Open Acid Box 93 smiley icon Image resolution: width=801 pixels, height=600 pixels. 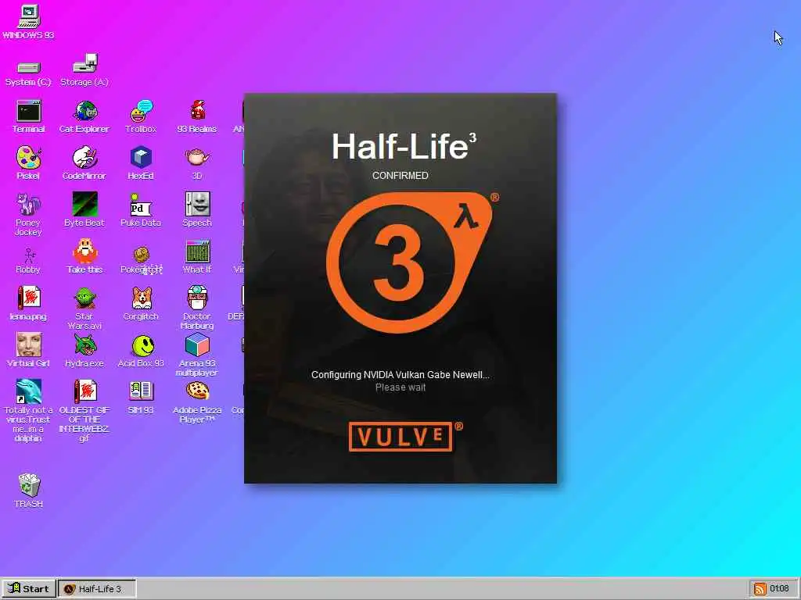(141, 351)
